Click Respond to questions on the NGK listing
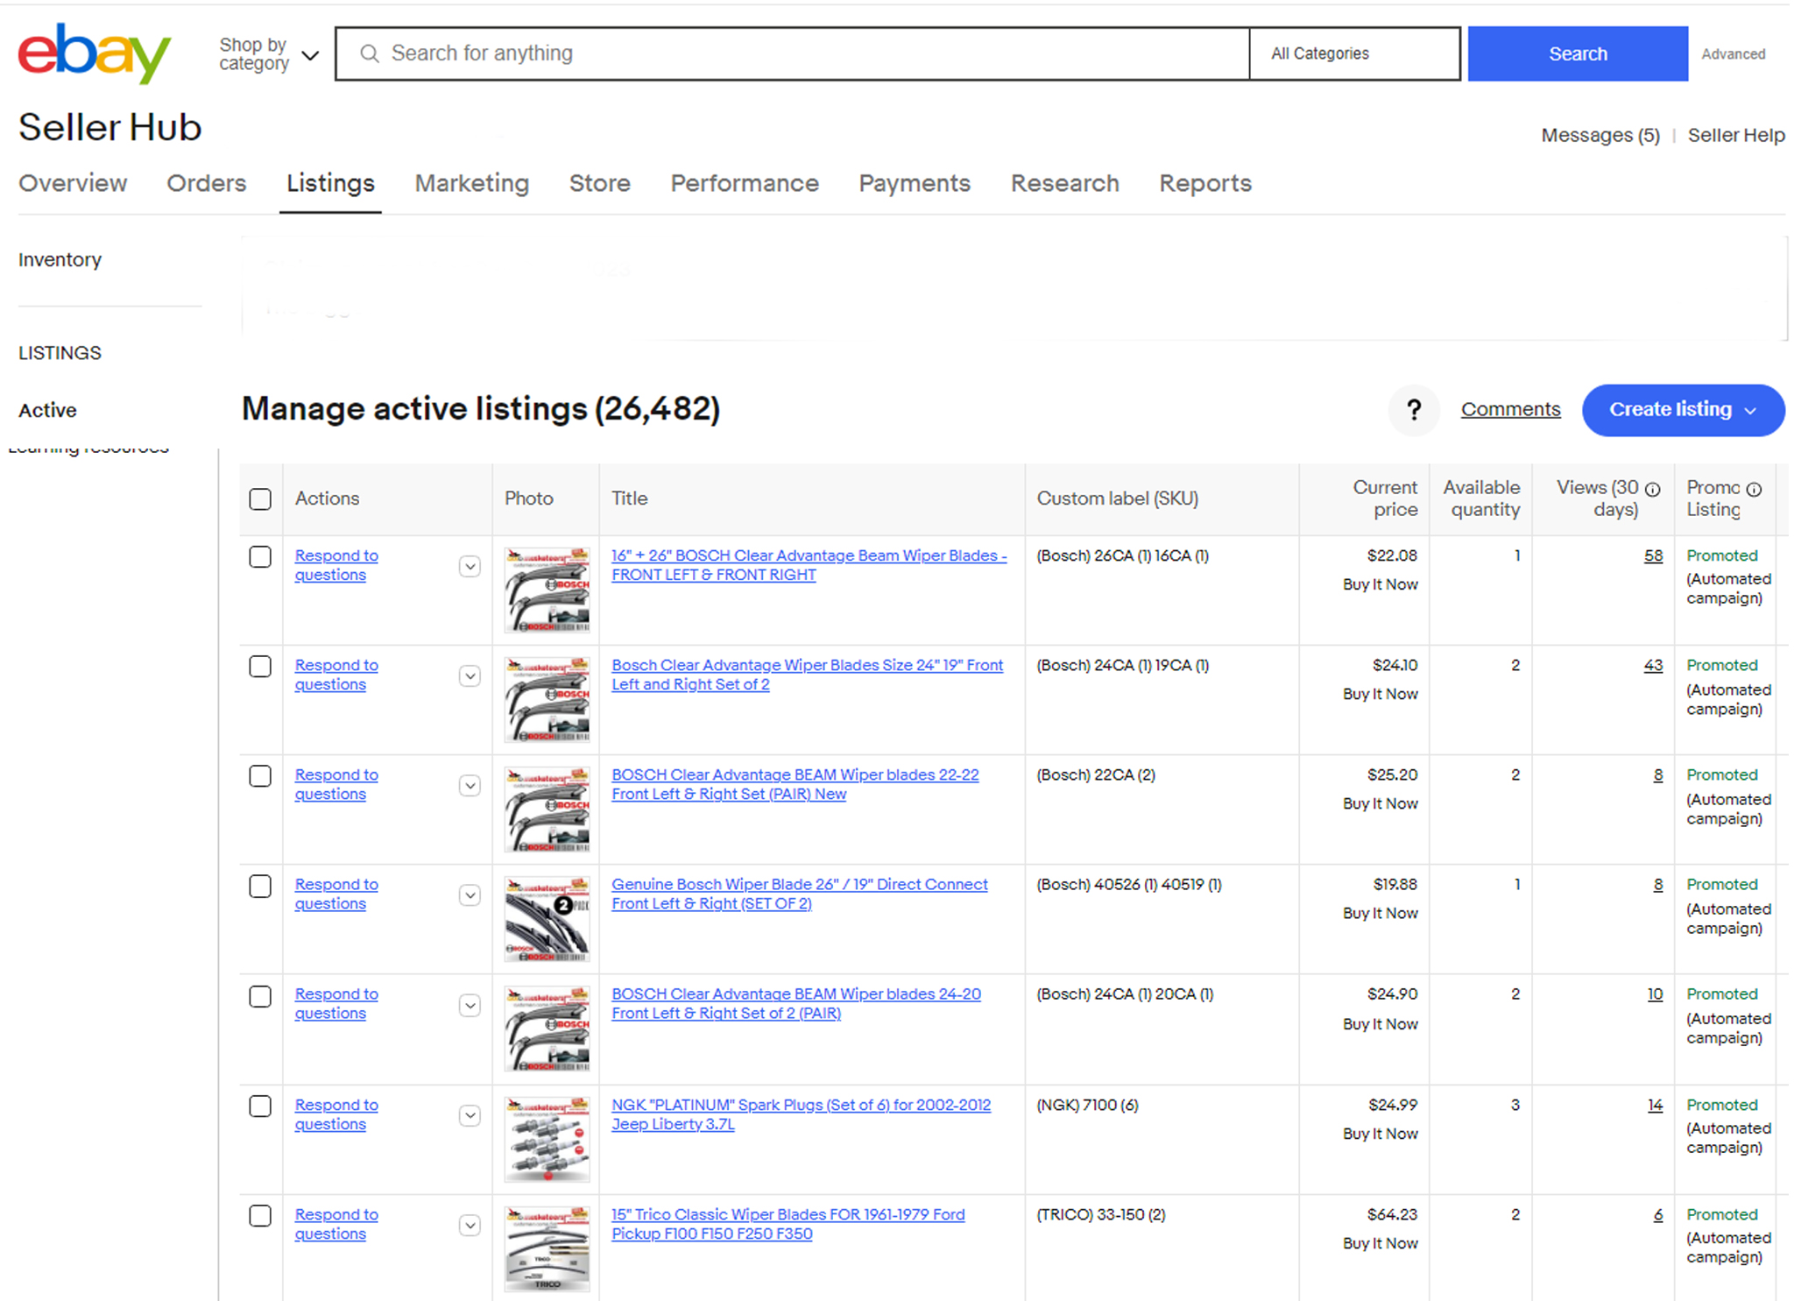Viewport: 1794px width, 1301px height. pos(335,1114)
